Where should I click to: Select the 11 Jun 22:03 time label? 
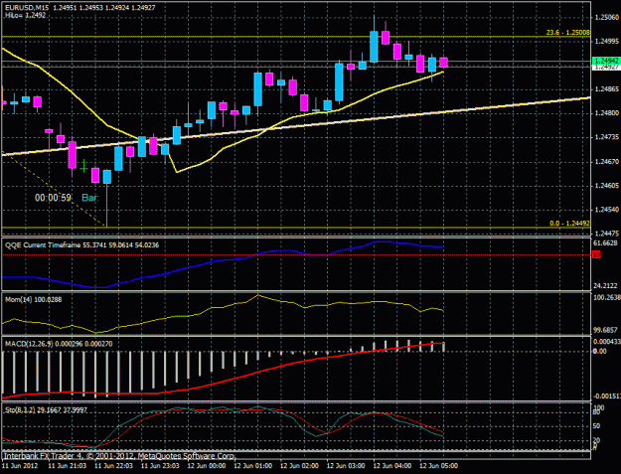tap(113, 466)
